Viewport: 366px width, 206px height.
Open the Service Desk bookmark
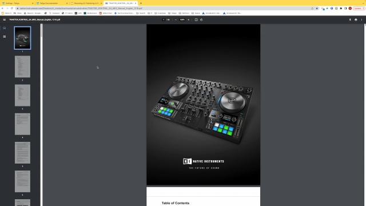(x=124, y=13)
